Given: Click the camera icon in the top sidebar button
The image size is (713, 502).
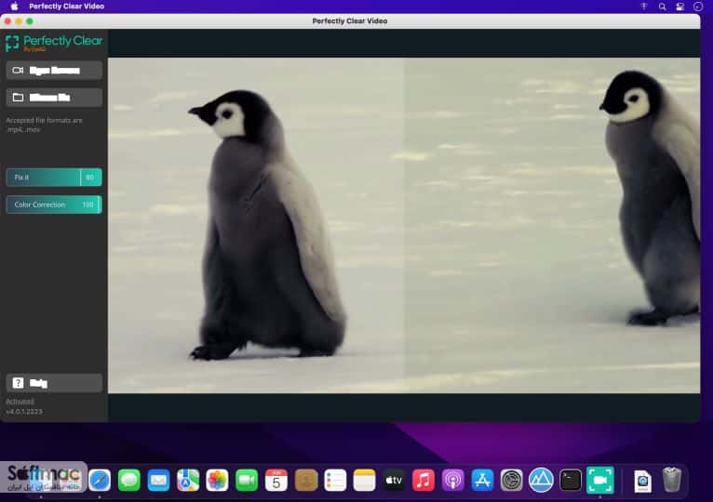Looking at the screenshot, I should point(18,71).
